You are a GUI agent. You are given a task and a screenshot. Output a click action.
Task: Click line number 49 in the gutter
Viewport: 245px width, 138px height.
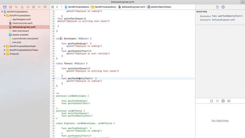click(54, 79)
